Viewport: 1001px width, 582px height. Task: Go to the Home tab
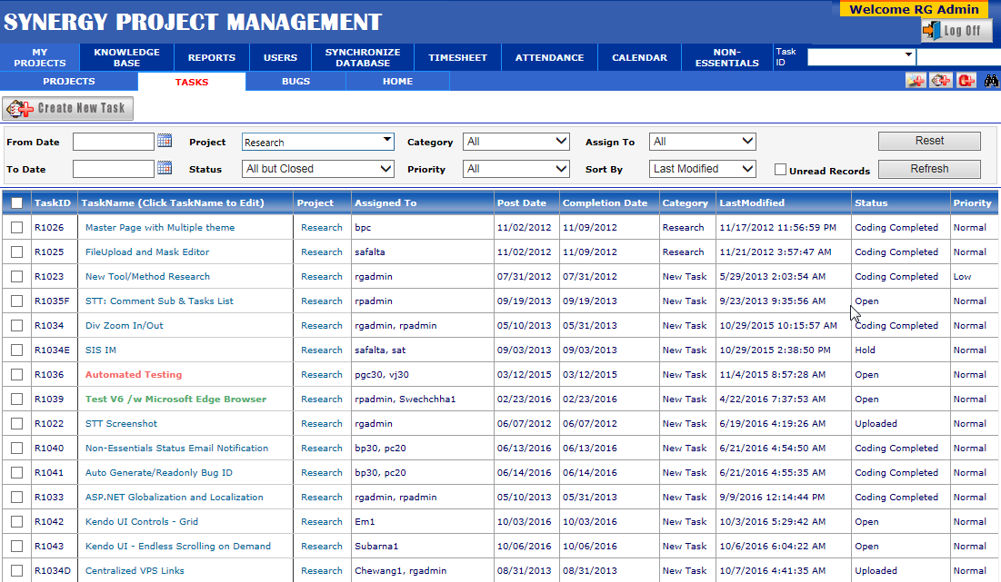coord(397,82)
